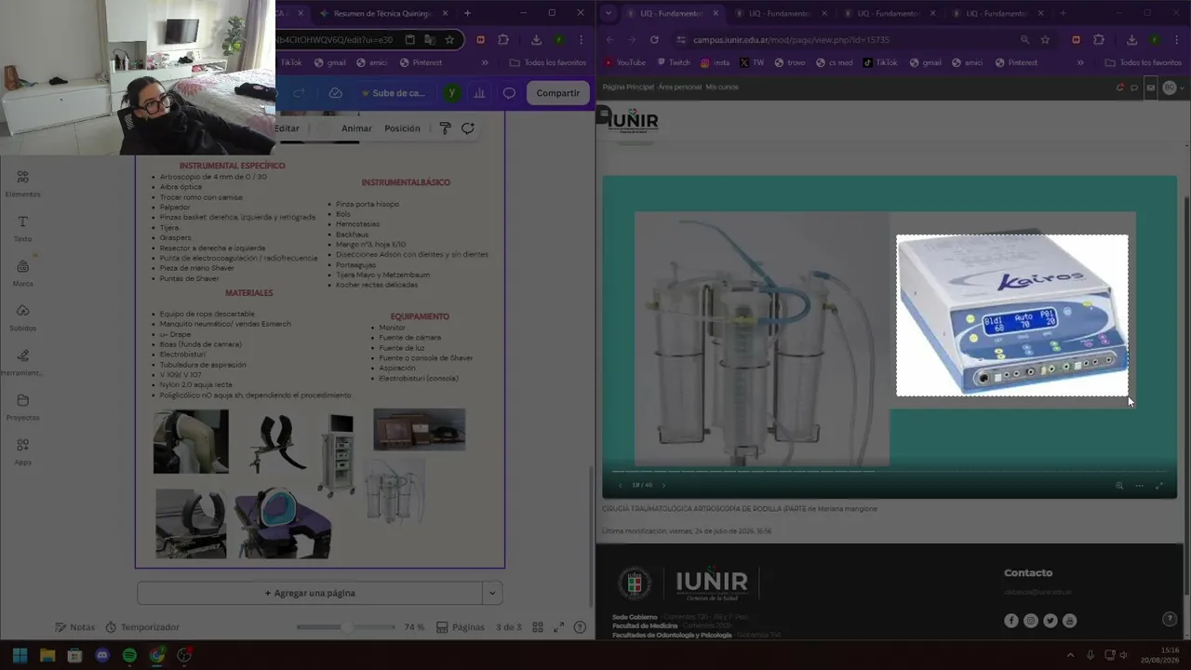Show more bookmarks in Canva window

(x=486, y=62)
